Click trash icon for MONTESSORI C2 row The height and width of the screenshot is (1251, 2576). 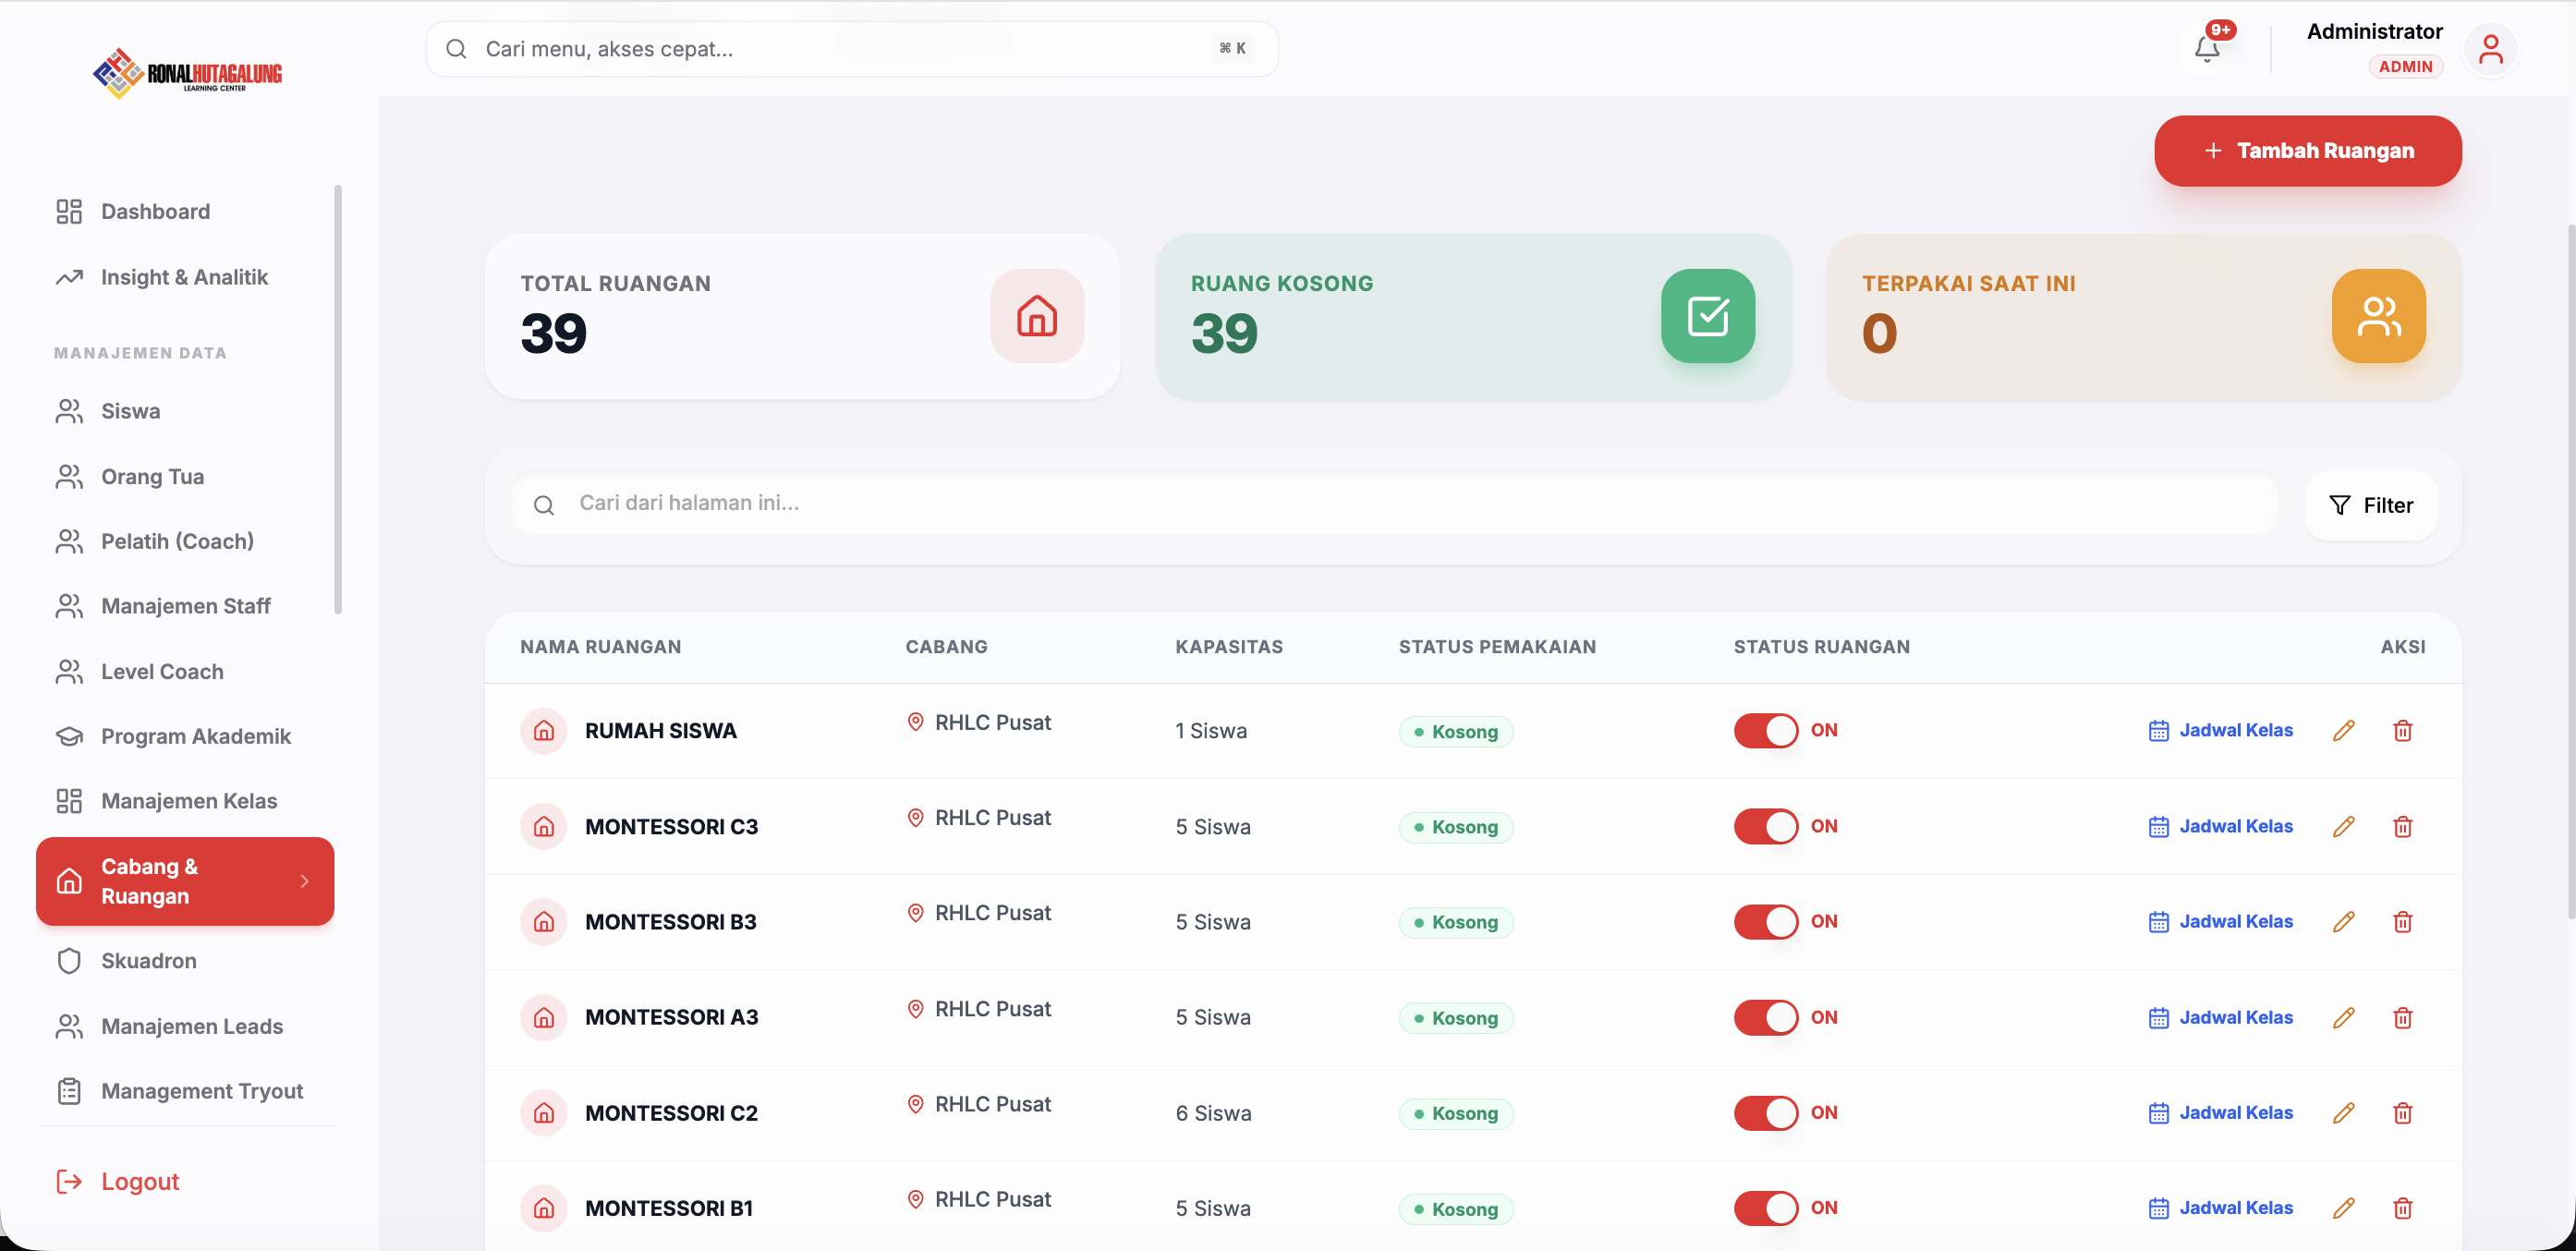point(2402,1113)
